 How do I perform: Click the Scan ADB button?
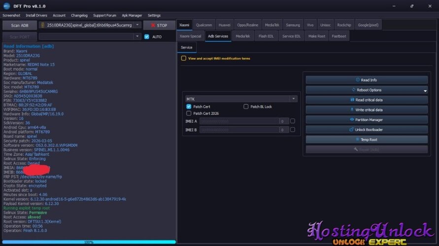pos(20,25)
